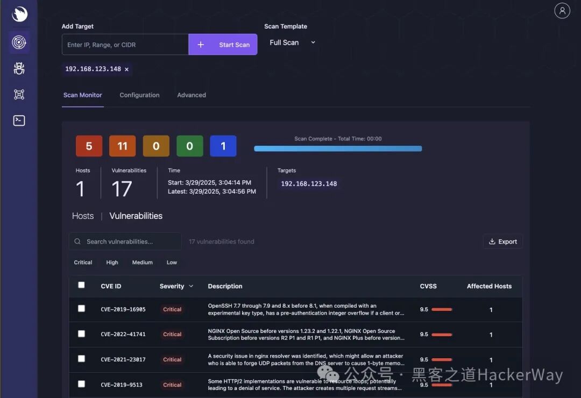
Task: Check the CVE-2019-16905 row checkbox
Action: point(82,309)
